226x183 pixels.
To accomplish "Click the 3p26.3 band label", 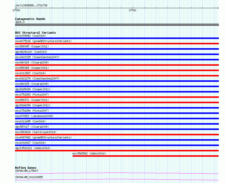I will (20, 22).
